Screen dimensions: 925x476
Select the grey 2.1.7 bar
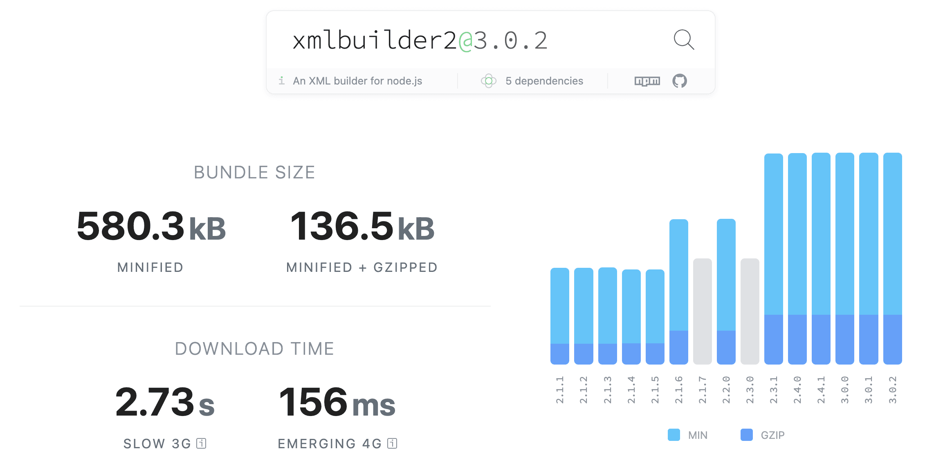click(702, 311)
